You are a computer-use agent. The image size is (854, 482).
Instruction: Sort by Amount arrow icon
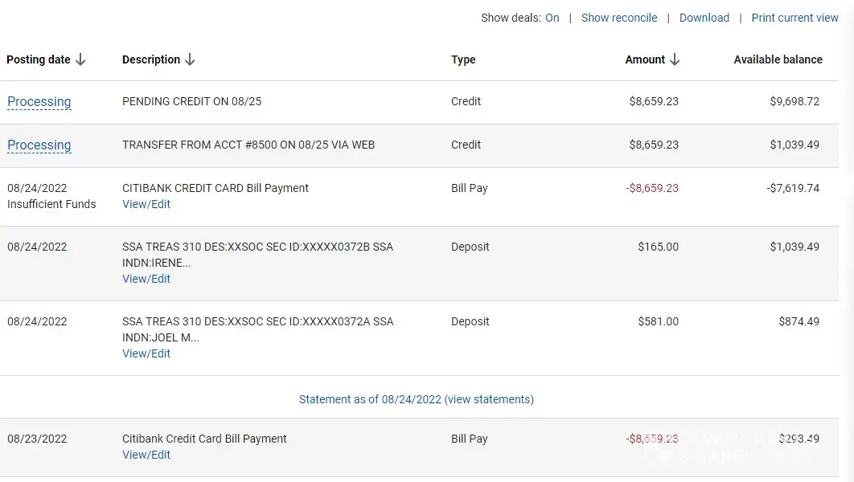(x=675, y=59)
